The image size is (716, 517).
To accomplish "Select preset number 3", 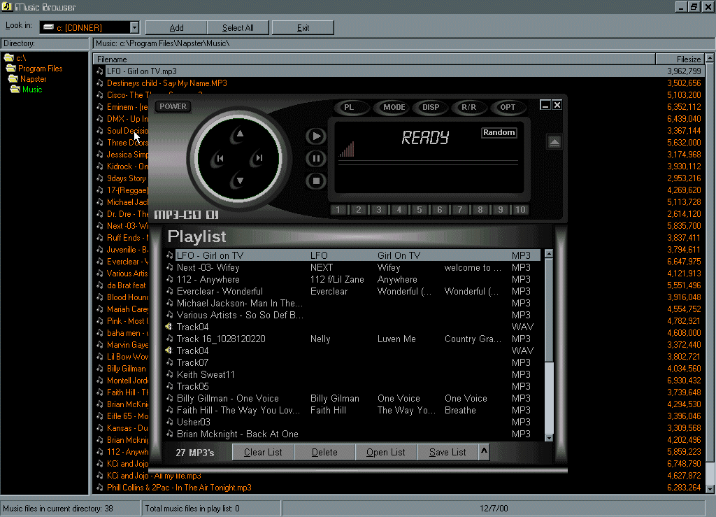I will point(378,210).
